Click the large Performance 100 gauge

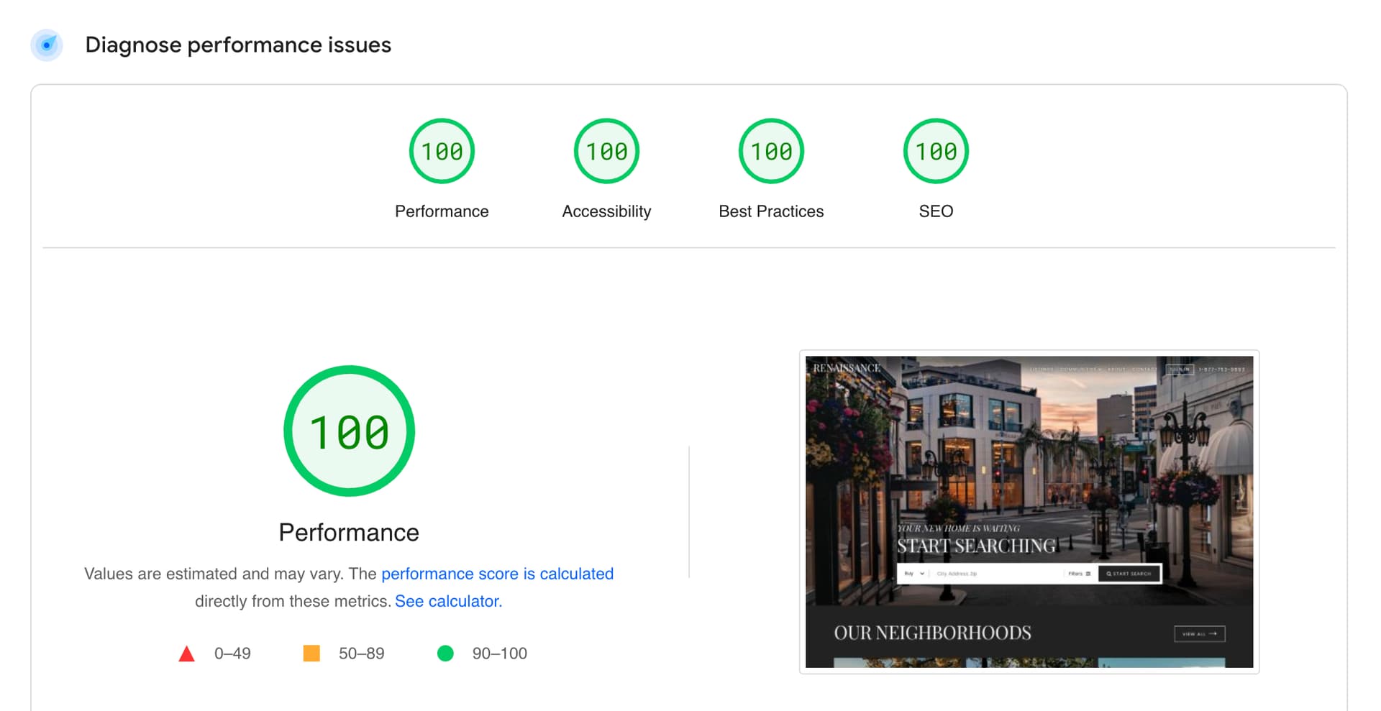pyautogui.click(x=349, y=431)
